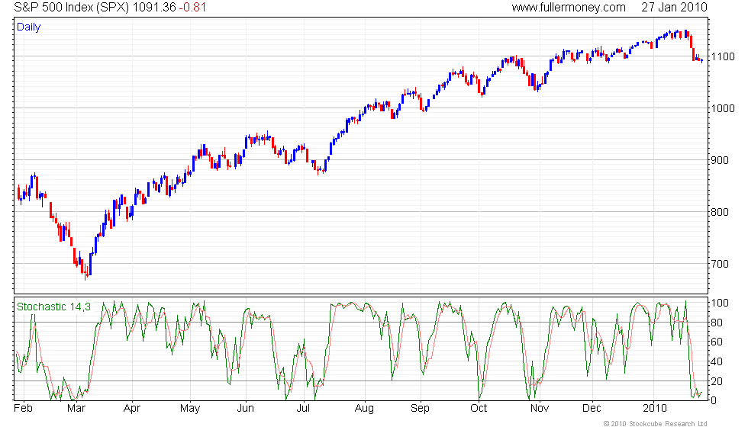Click the stochastic 20 axis label
748x427 pixels.
click(717, 381)
